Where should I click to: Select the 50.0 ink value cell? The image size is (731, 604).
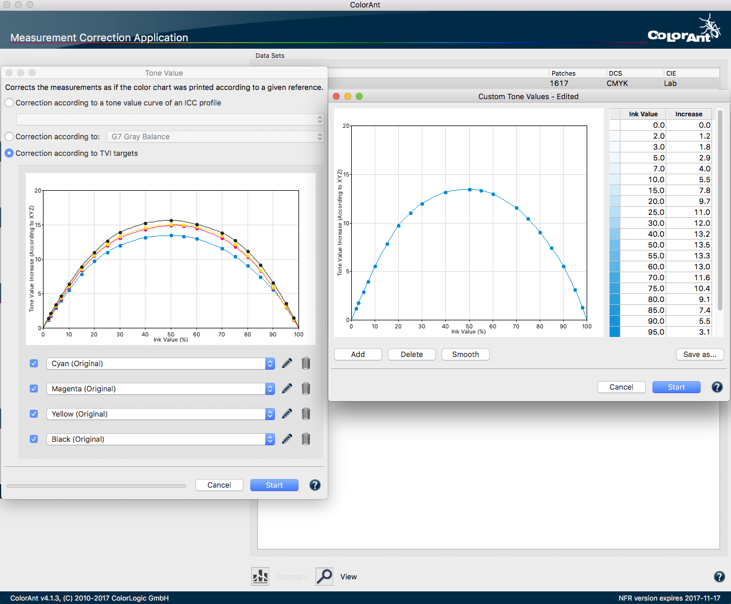click(x=643, y=245)
